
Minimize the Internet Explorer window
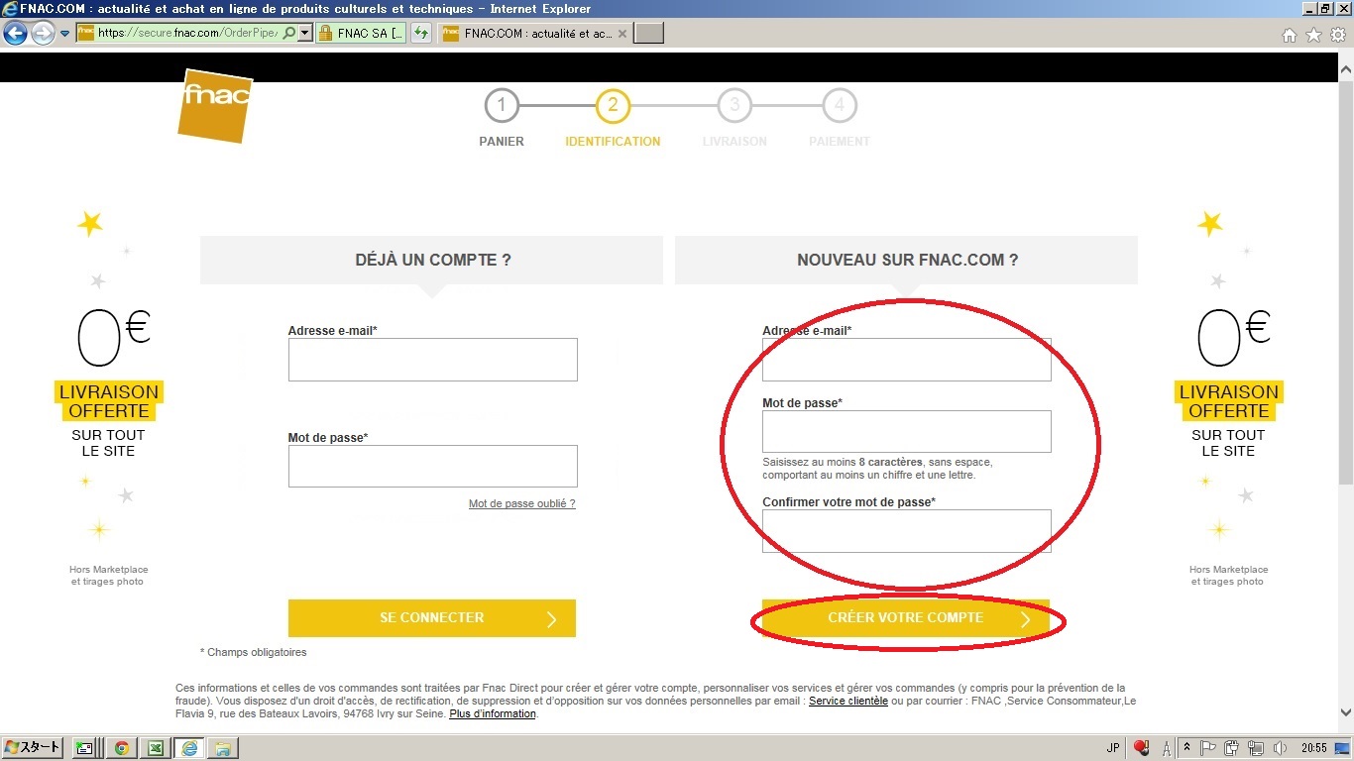1309,8
